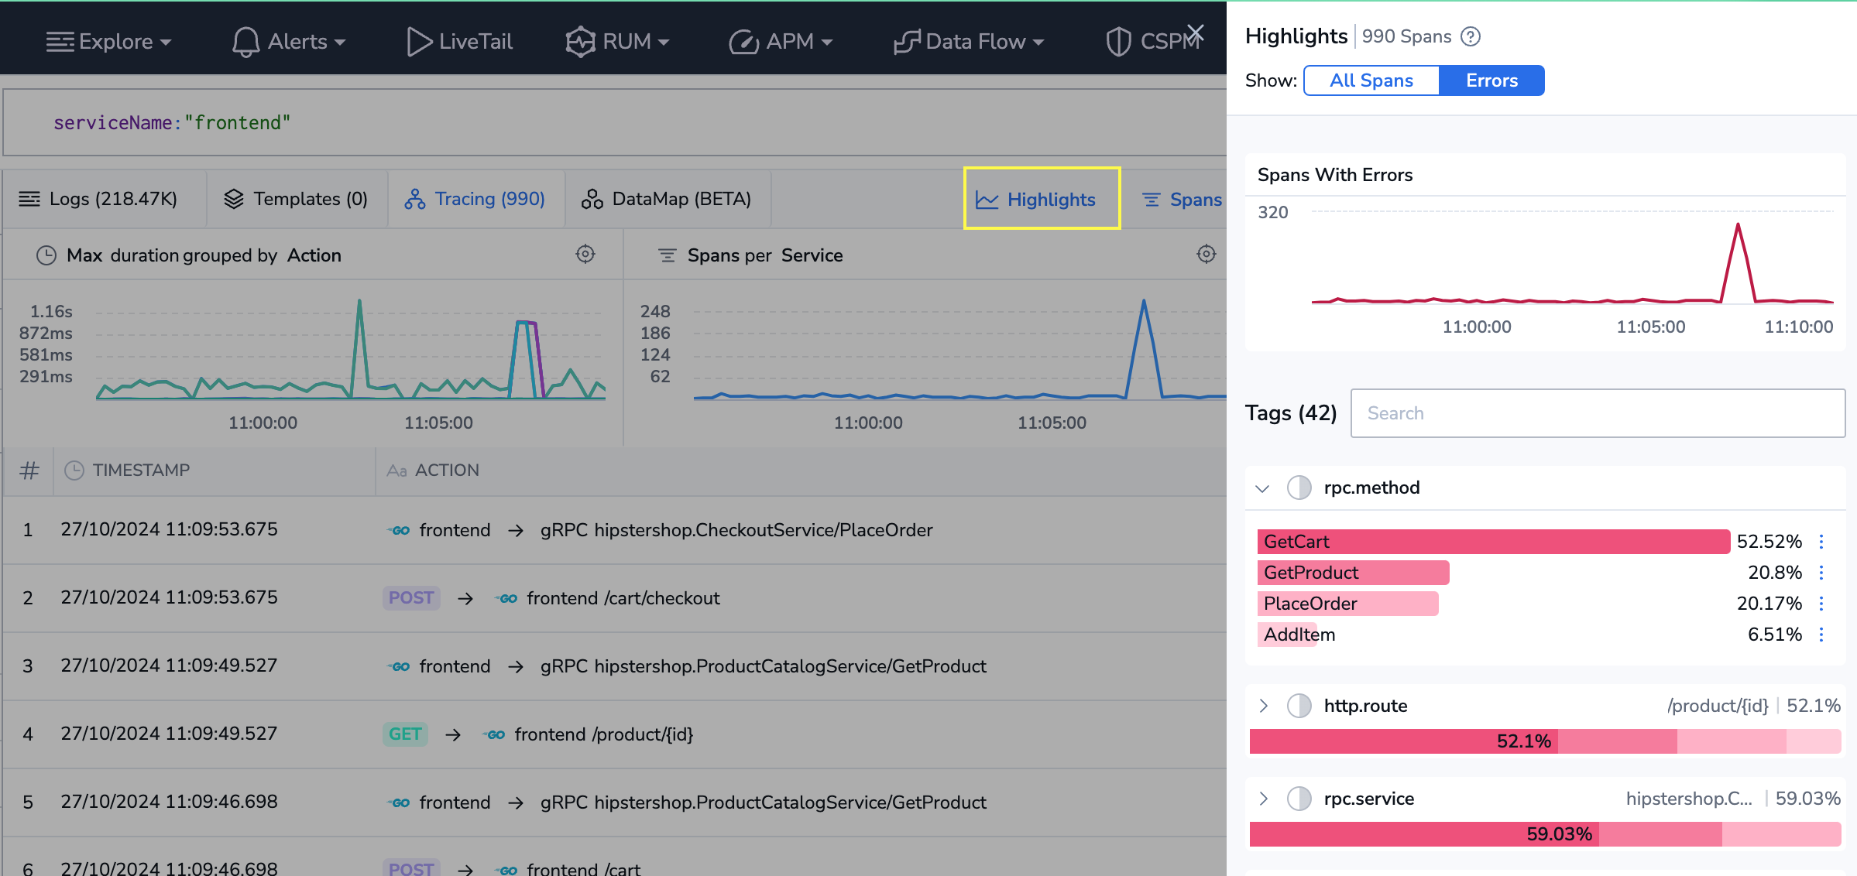Open the DataMap (BETA) tab

667,199
